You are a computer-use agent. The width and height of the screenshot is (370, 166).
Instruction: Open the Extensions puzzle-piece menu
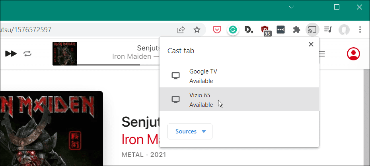(x=297, y=30)
